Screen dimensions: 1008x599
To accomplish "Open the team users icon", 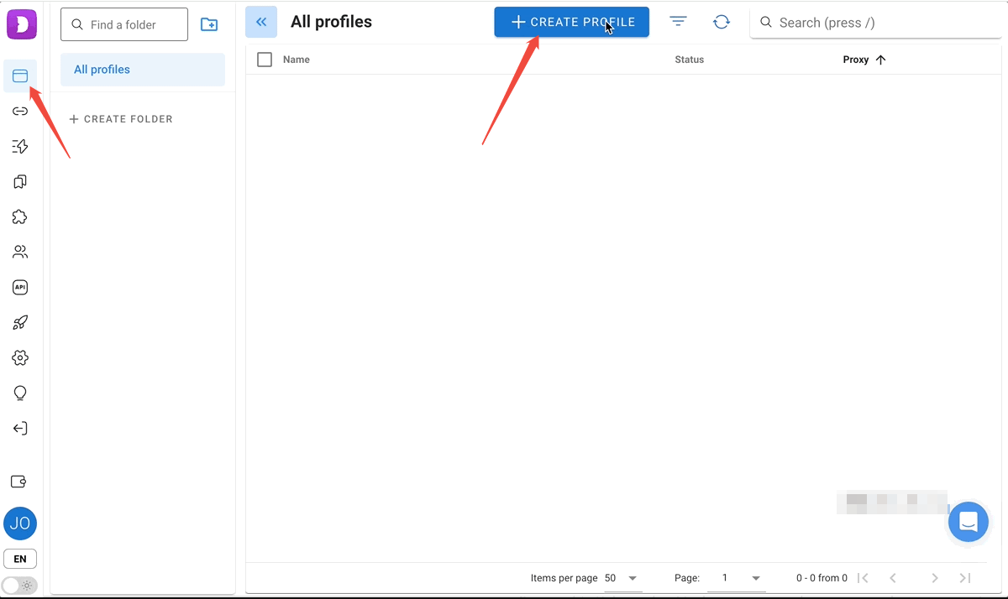I will [20, 252].
